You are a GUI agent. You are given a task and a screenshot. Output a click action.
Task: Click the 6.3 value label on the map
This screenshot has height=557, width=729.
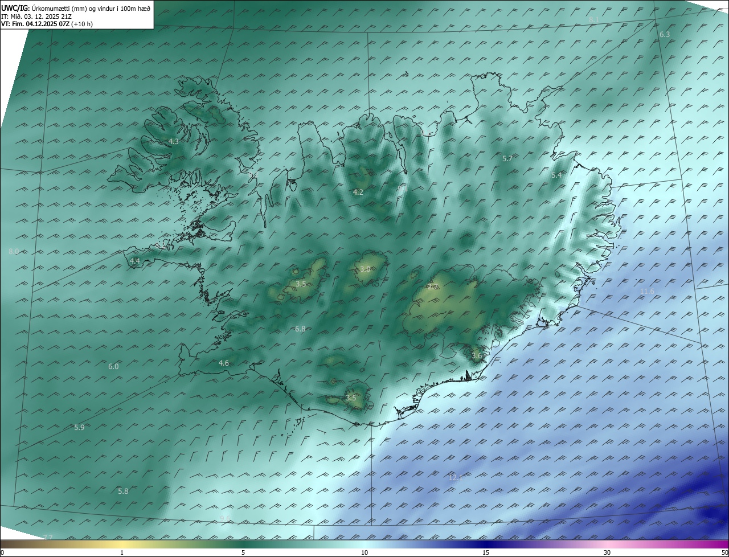(x=665, y=35)
